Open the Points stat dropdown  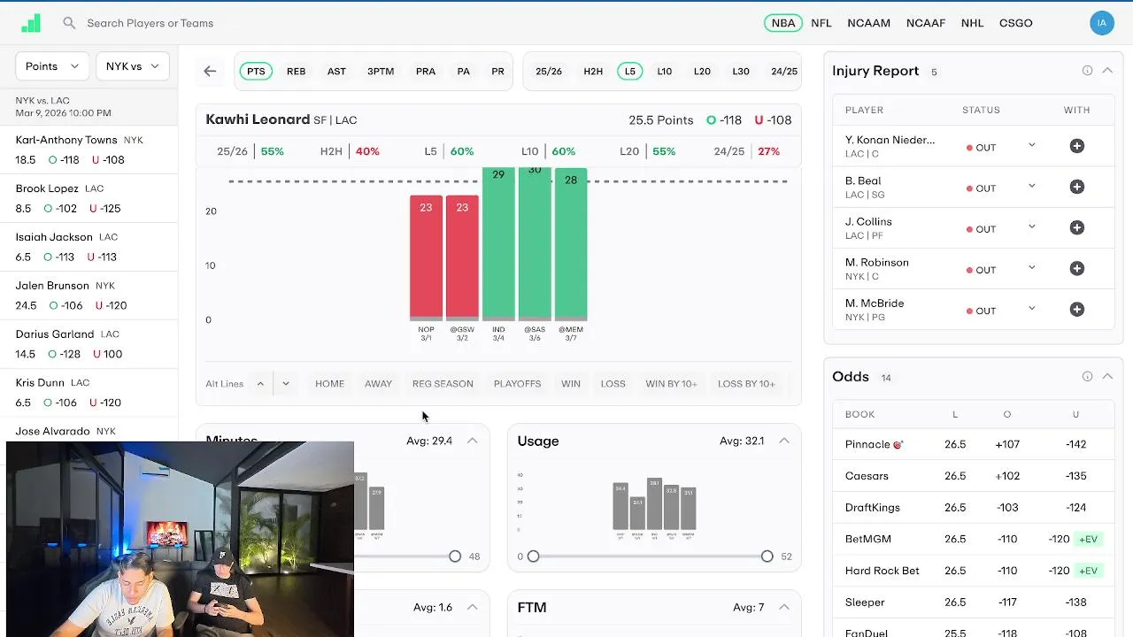[x=52, y=66]
